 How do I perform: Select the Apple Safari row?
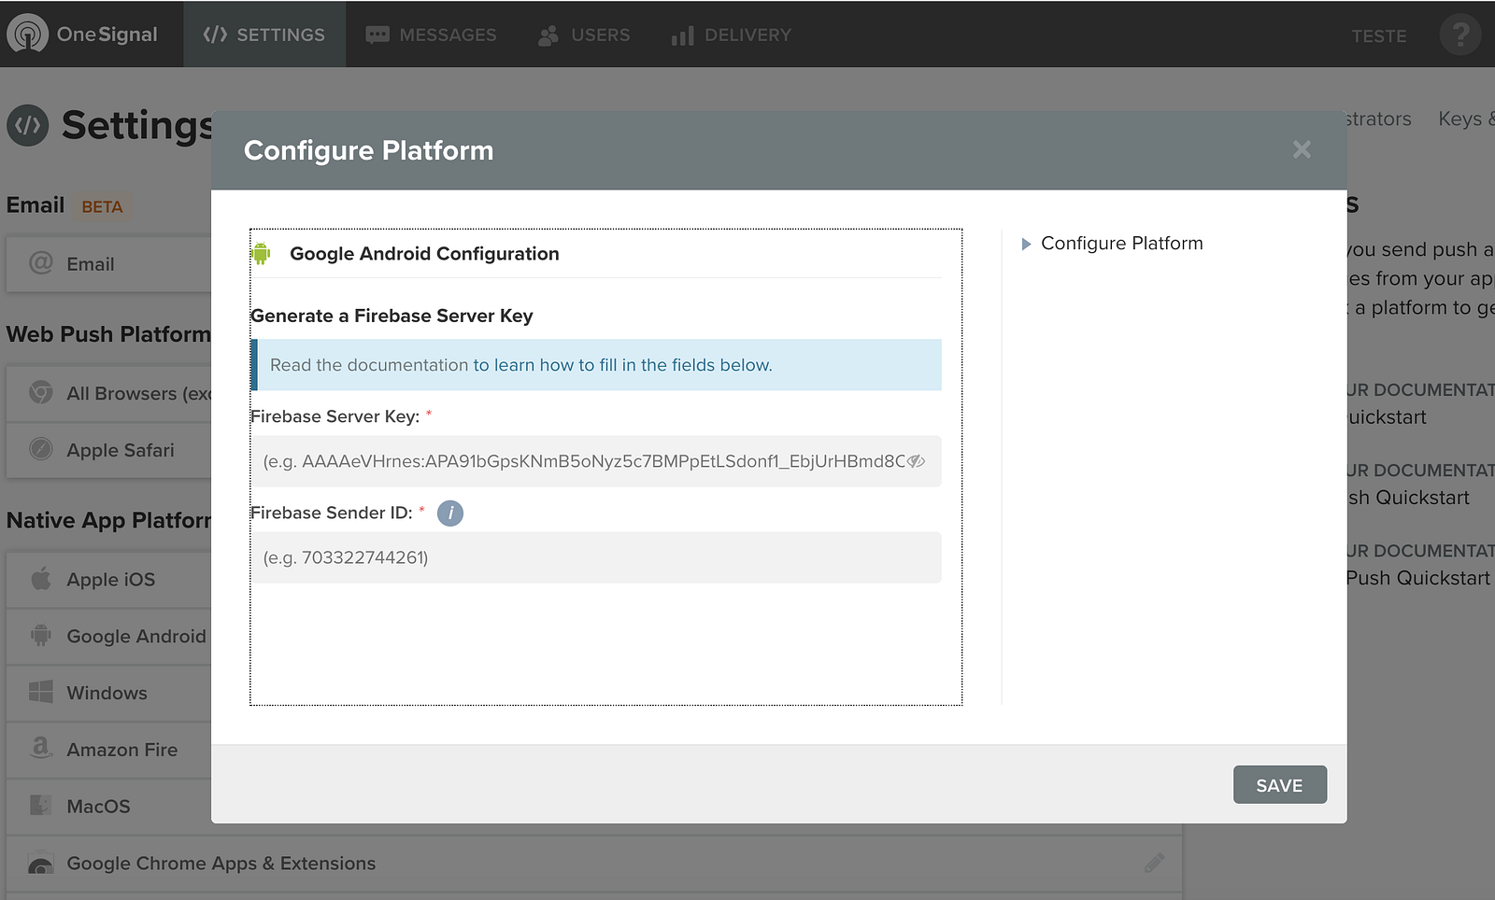pyautogui.click(x=109, y=450)
